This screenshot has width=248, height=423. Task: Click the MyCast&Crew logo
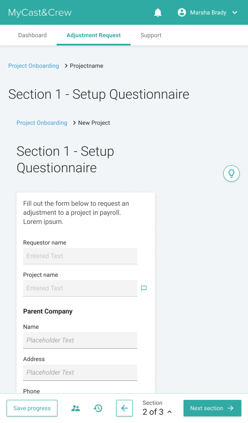click(x=40, y=12)
